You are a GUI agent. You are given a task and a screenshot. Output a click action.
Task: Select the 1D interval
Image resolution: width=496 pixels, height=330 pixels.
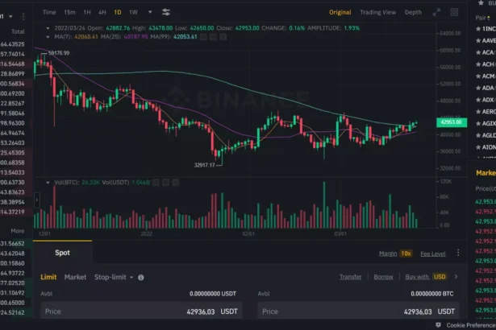point(118,12)
